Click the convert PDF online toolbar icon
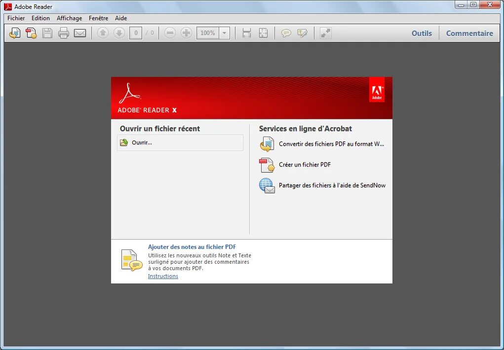The height and width of the screenshot is (350, 504). coord(15,33)
